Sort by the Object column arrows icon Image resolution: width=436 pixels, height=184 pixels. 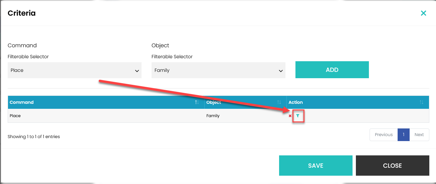(x=279, y=102)
